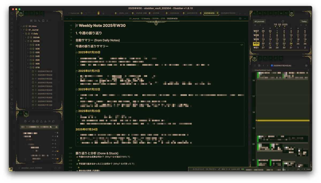The width and height of the screenshot is (321, 183).
Task: Click the git list layout icon
Action: [49, 121]
